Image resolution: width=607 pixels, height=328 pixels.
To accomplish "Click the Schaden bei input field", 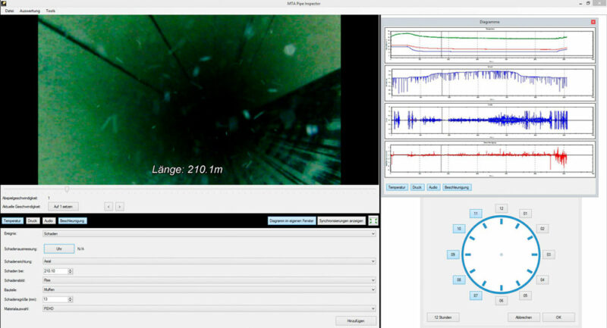I will coord(55,270).
